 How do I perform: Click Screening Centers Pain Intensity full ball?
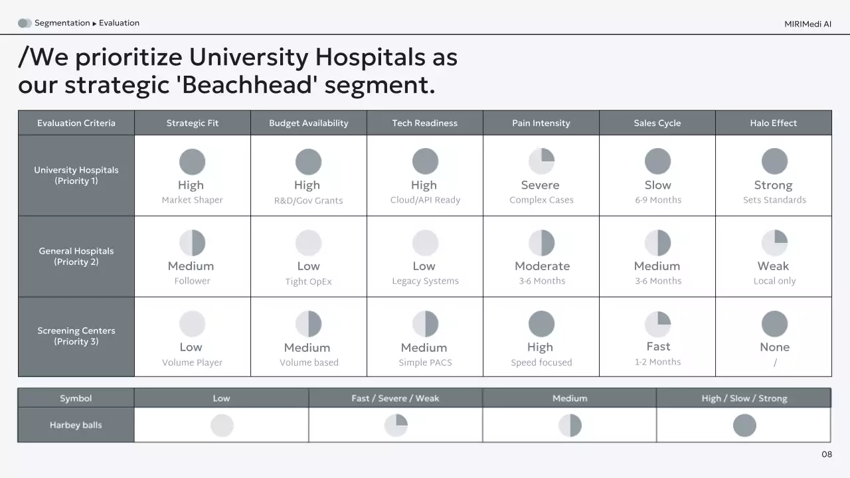coord(541,324)
